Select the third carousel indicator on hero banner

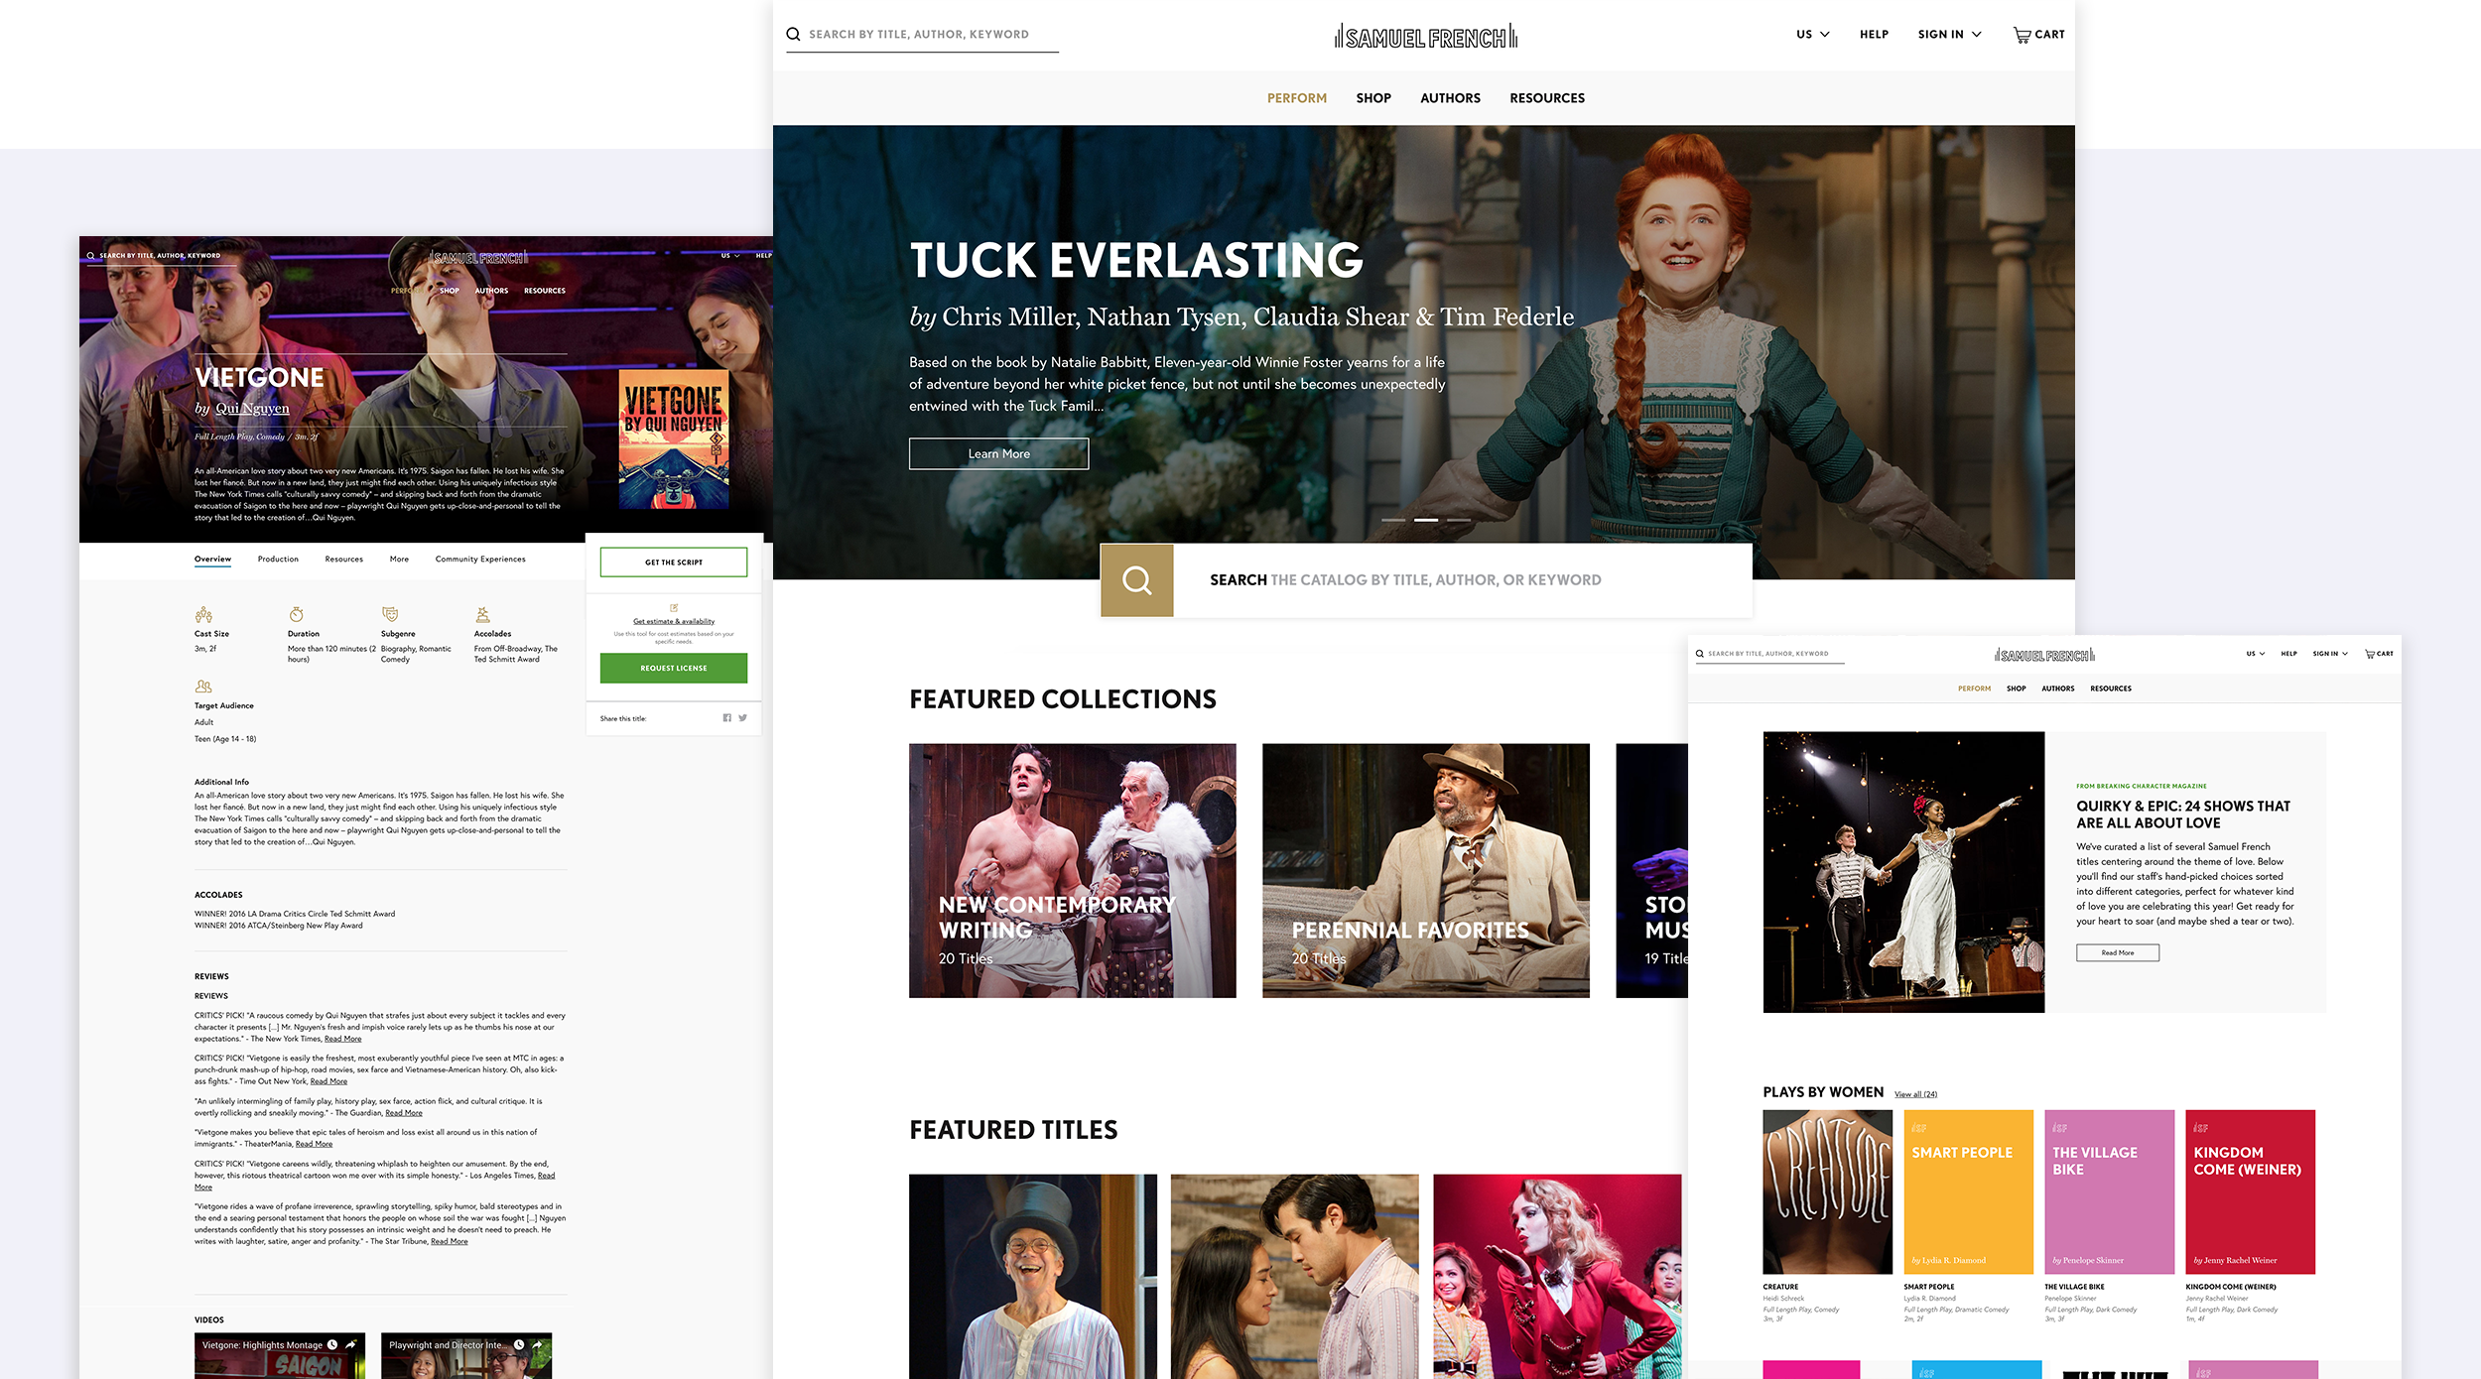(x=1459, y=520)
